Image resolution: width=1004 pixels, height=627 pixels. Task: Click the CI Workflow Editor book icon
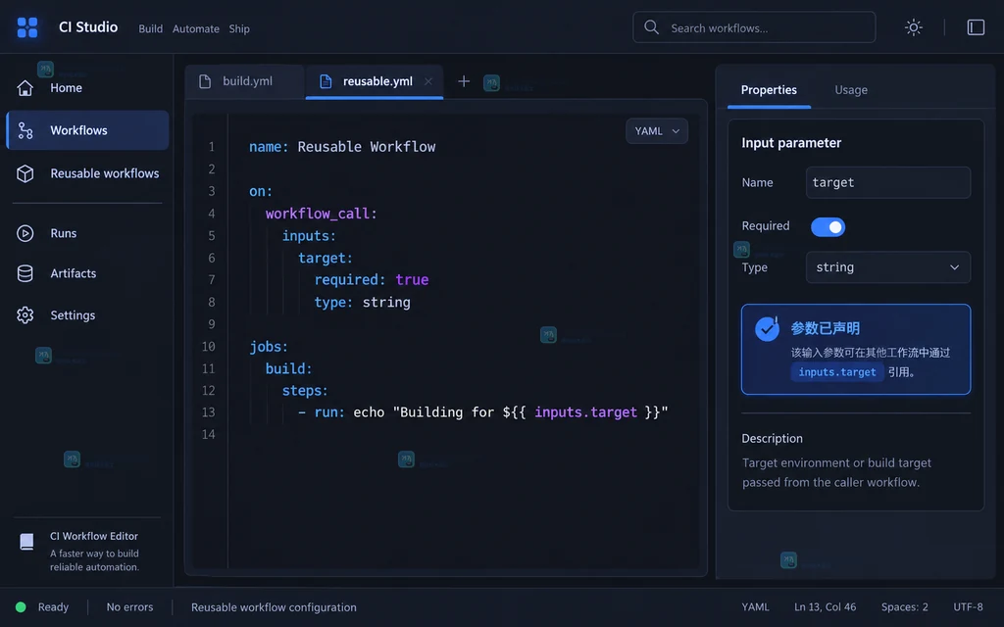(x=26, y=542)
